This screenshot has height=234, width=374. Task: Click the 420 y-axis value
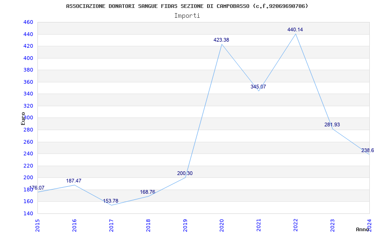pos(28,46)
